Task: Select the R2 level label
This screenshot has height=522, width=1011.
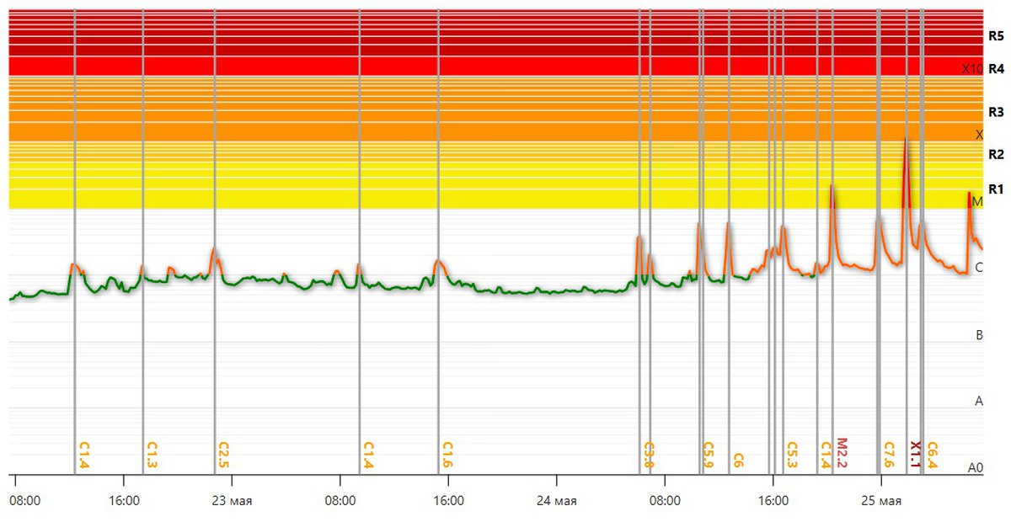Action: click(x=996, y=154)
